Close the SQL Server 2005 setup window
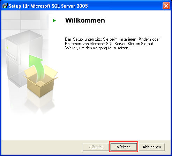Viewport: 172px width, 156px height. tap(166, 6)
